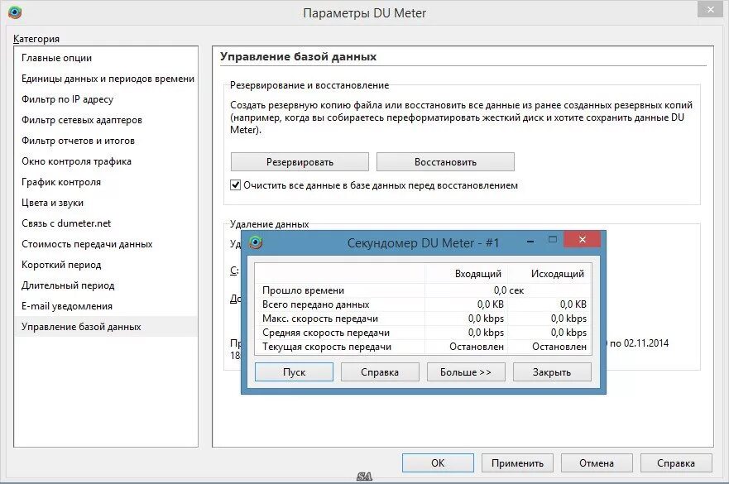Open Справка in the Секундомер window
Image resolution: width=729 pixels, height=484 pixels.
coord(380,372)
